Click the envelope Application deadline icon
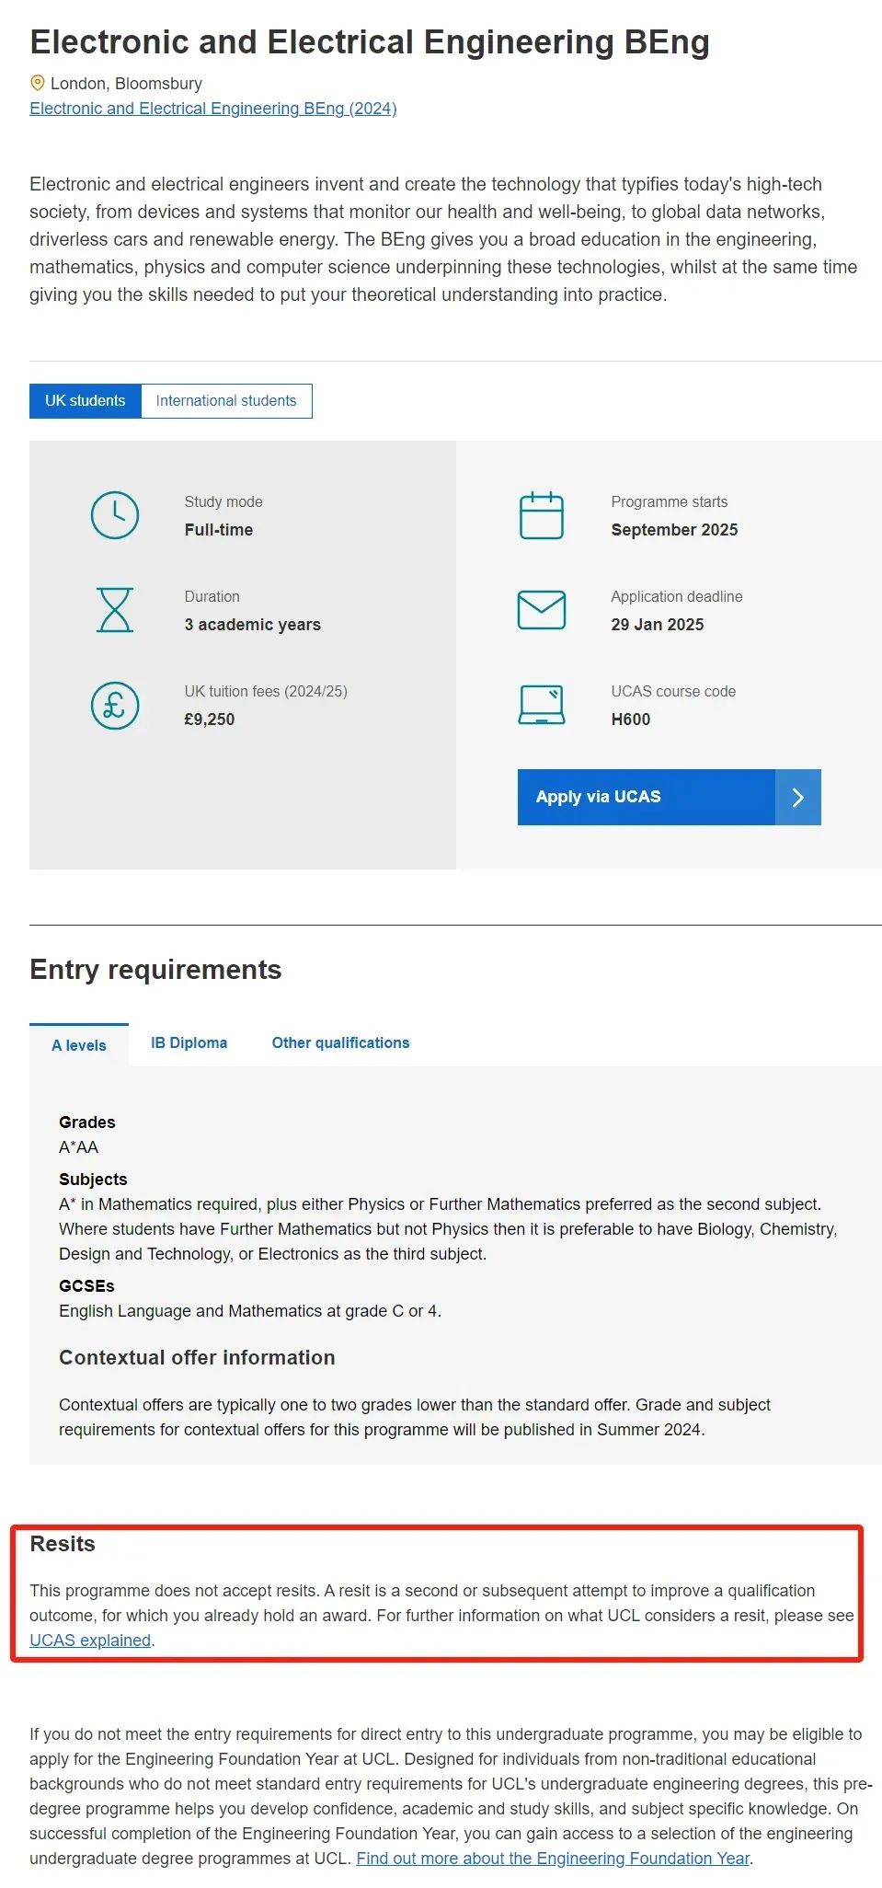 pos(542,610)
